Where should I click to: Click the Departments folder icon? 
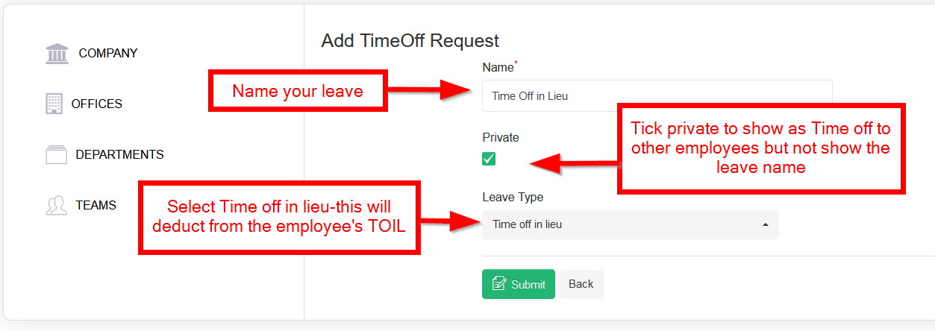[x=57, y=154]
